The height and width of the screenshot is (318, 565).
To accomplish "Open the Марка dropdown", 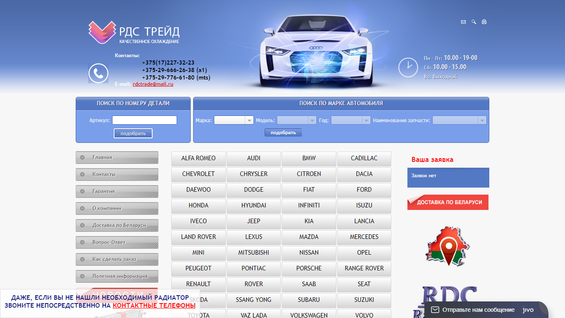I will point(234,120).
